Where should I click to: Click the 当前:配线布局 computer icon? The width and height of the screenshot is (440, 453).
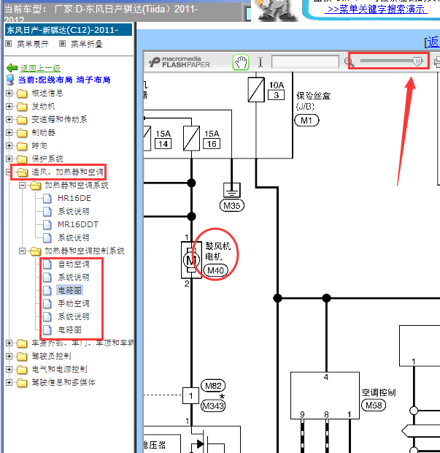[10, 80]
